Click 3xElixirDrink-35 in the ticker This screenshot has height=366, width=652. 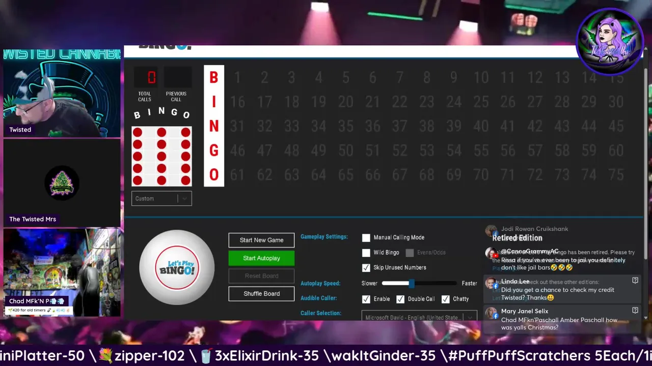267,356
